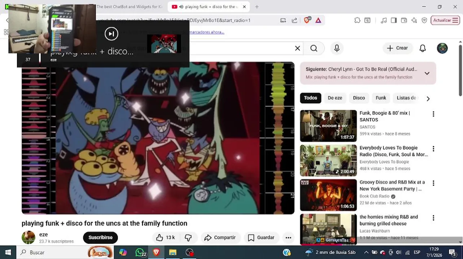Open Funk, Boogie & 80' mix thumbnail
This screenshot has width=463, height=259.
pos(328,126)
